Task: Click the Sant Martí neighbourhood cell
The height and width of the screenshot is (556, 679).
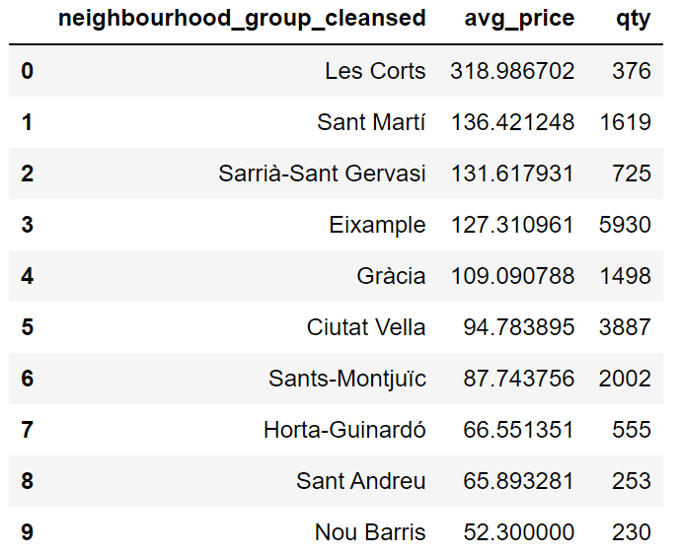Action: 371,122
